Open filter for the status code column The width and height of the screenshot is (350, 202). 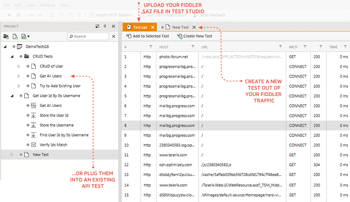coord(320,46)
